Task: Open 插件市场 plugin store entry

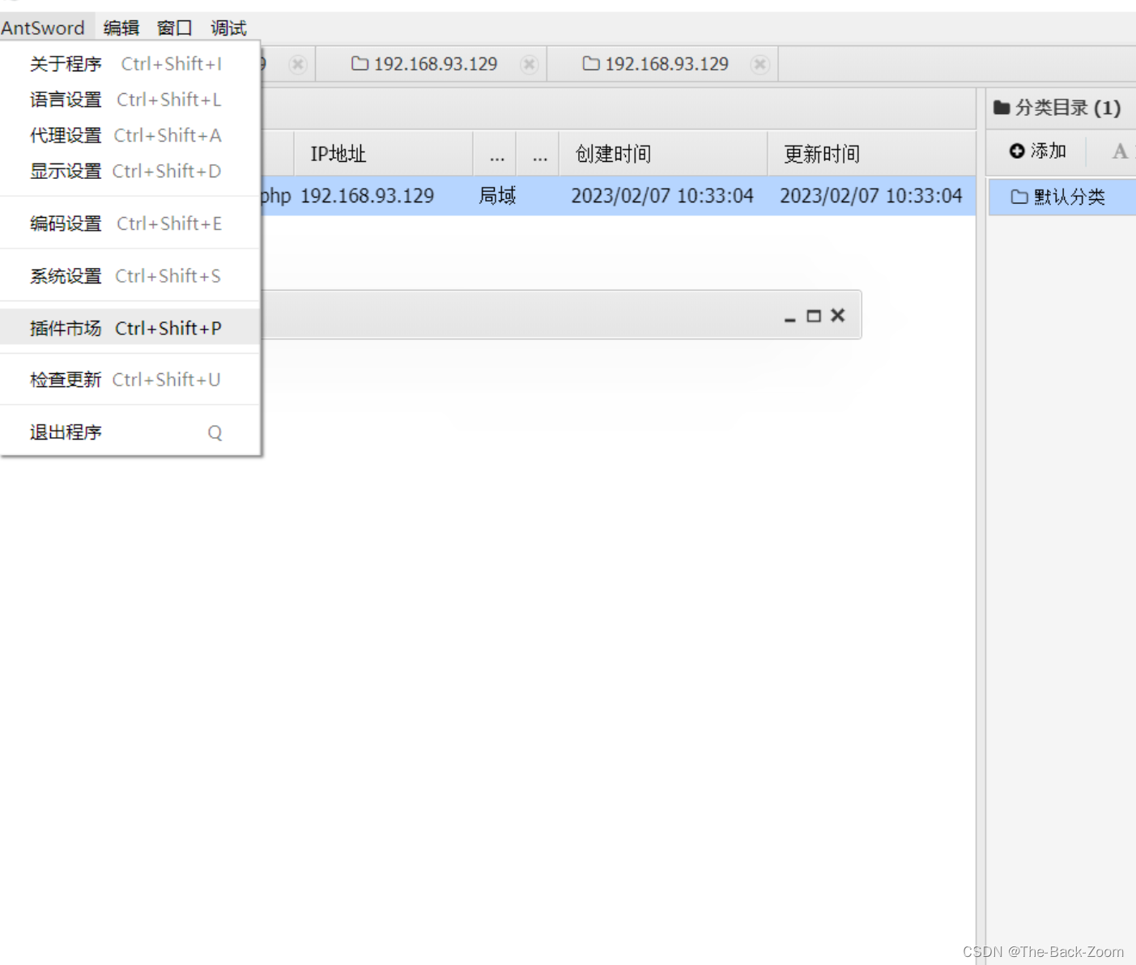Action: pyautogui.click(x=130, y=328)
